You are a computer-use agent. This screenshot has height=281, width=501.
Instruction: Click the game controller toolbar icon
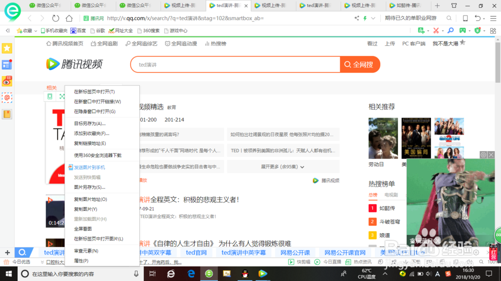(462, 30)
